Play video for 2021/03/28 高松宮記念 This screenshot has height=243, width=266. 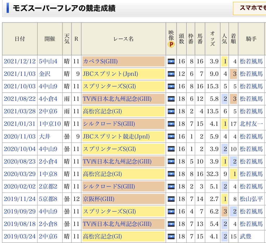(171, 112)
